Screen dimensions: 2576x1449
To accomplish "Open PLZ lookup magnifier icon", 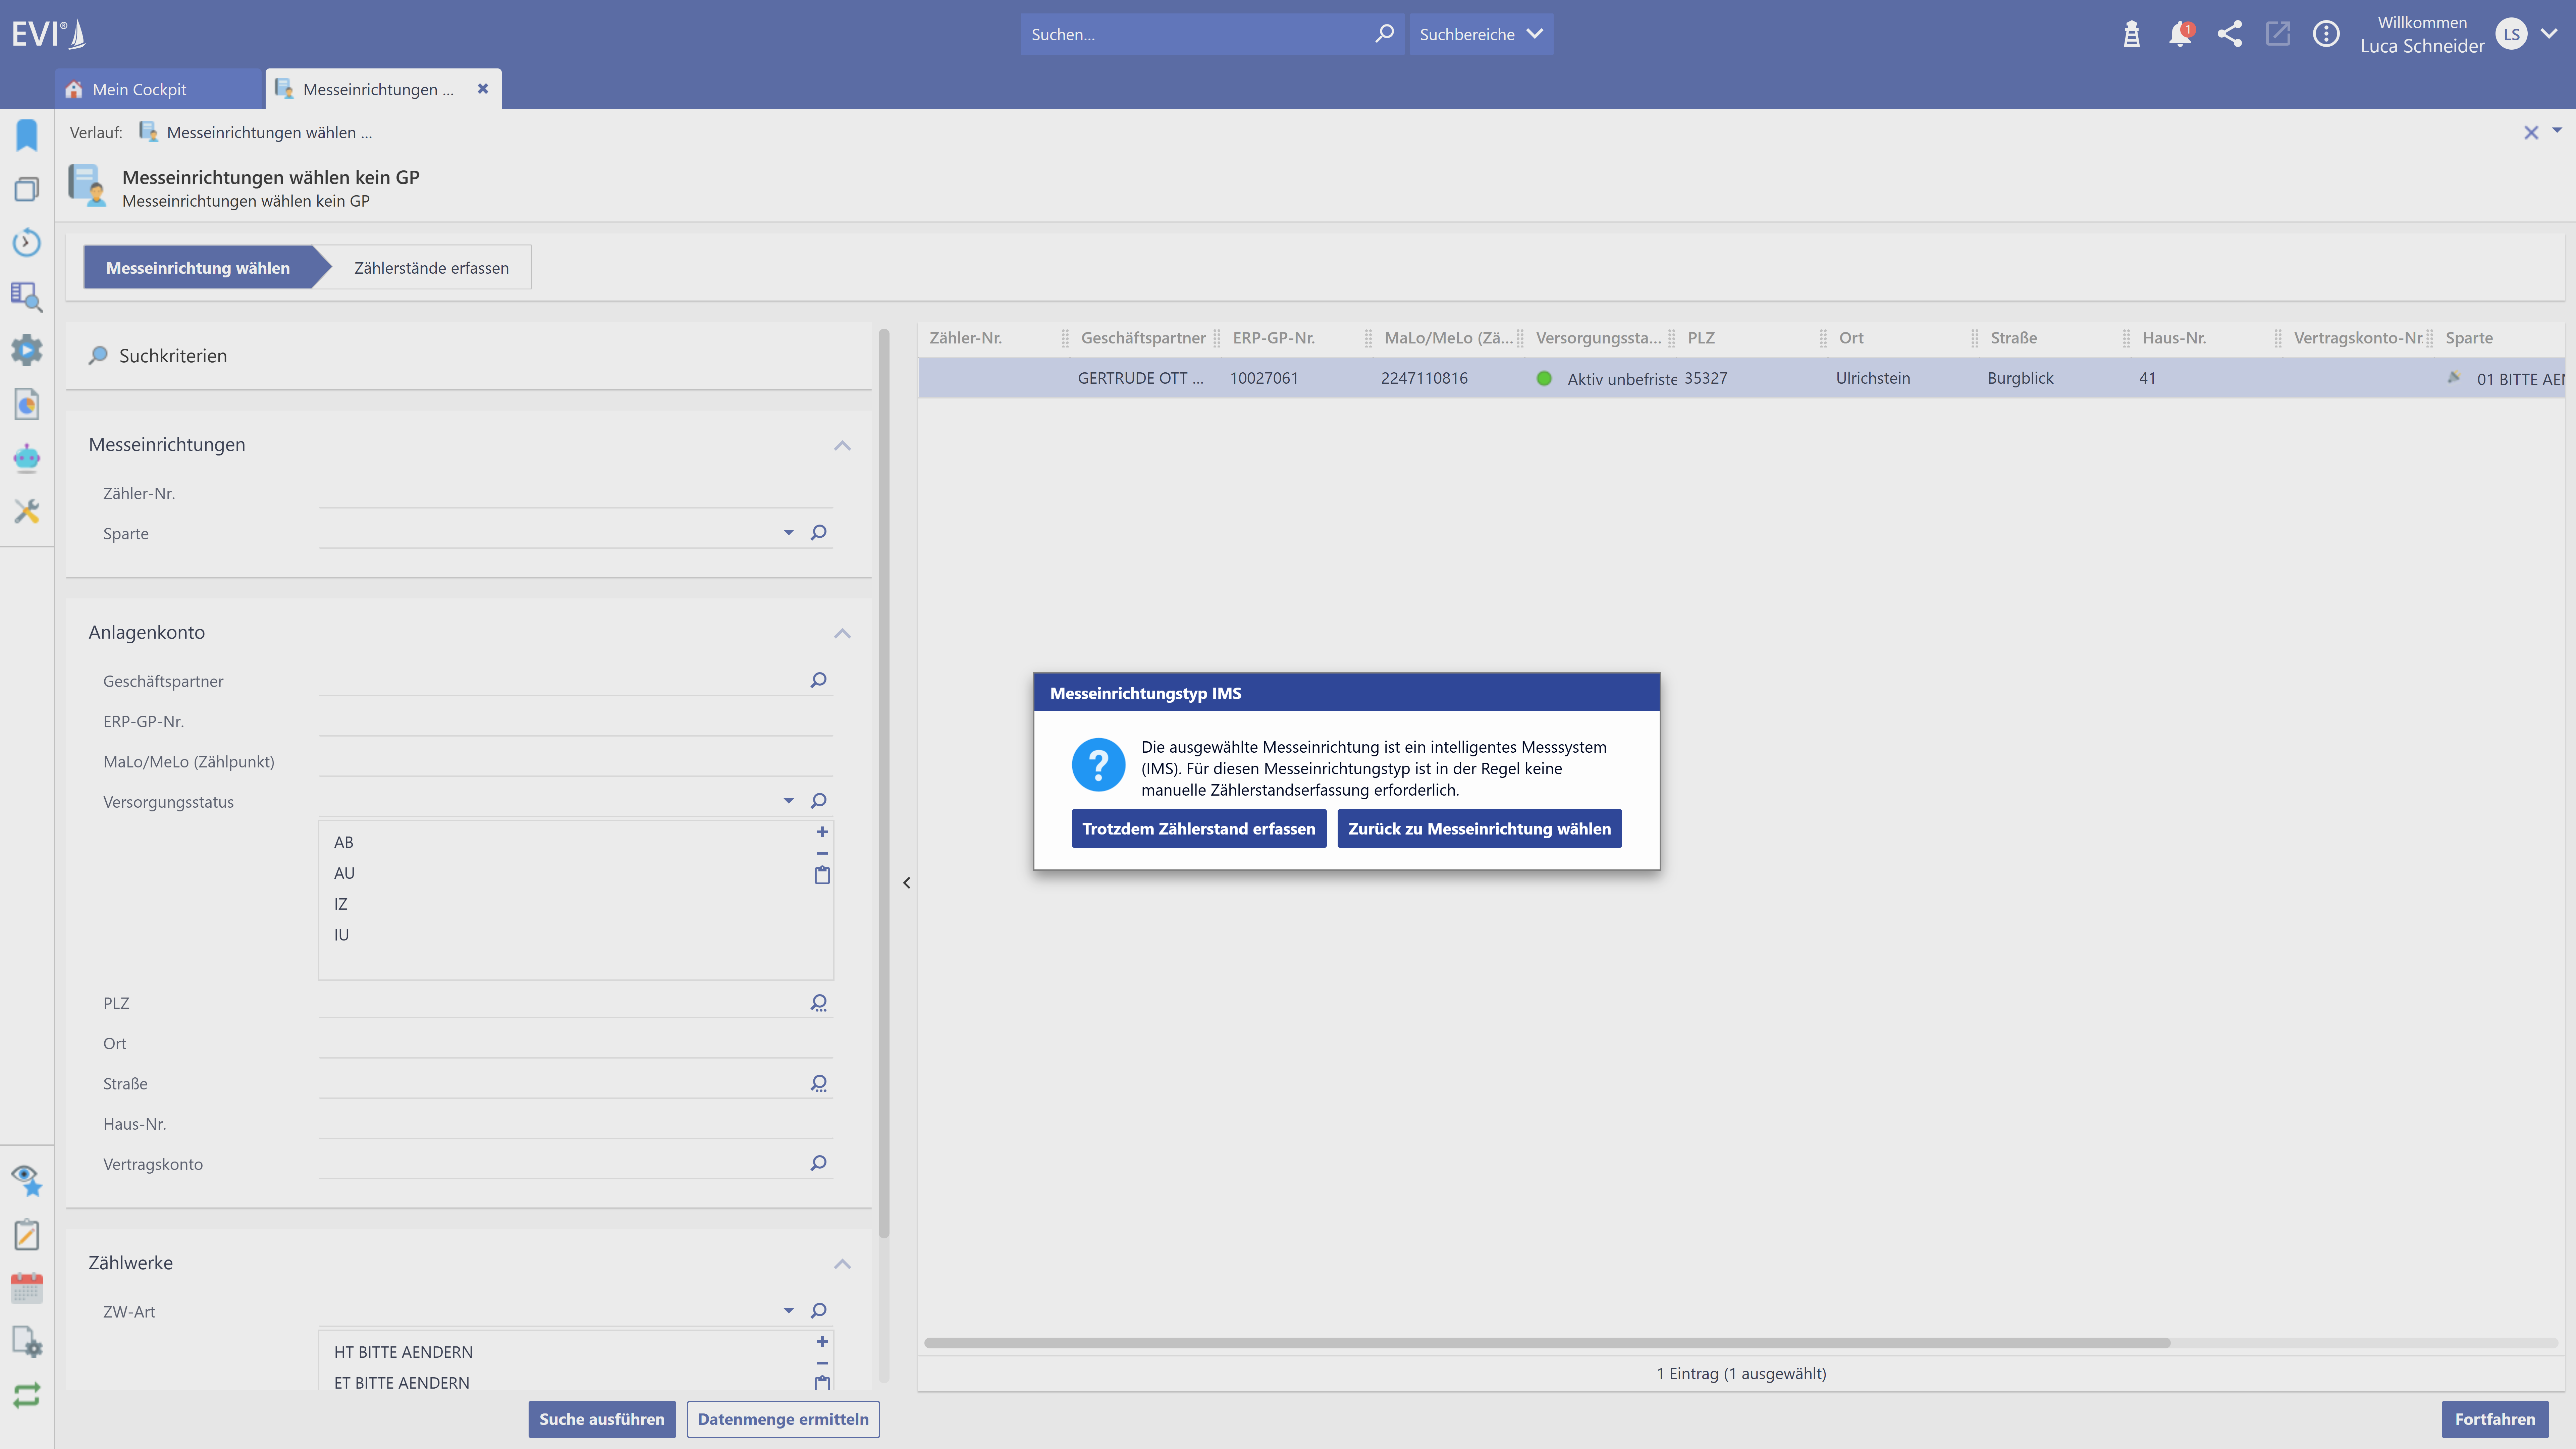I will click(x=819, y=1003).
